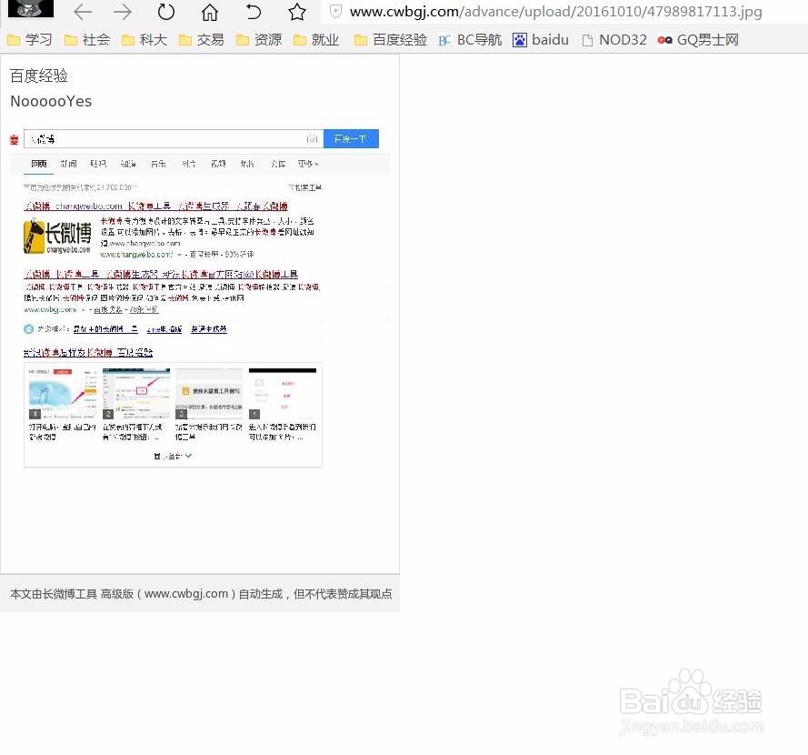
Task: Click the blue 百度一下 search button
Action: pyautogui.click(x=351, y=139)
